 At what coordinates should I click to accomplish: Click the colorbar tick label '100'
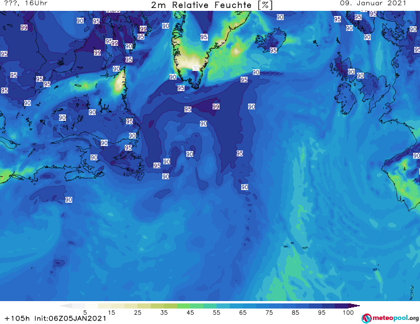pos(348,313)
